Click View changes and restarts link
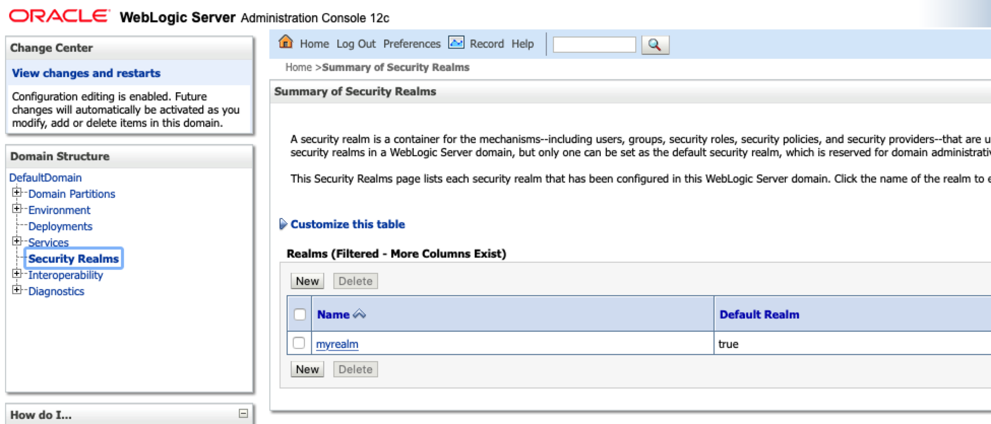Image resolution: width=991 pixels, height=424 pixels. click(86, 73)
